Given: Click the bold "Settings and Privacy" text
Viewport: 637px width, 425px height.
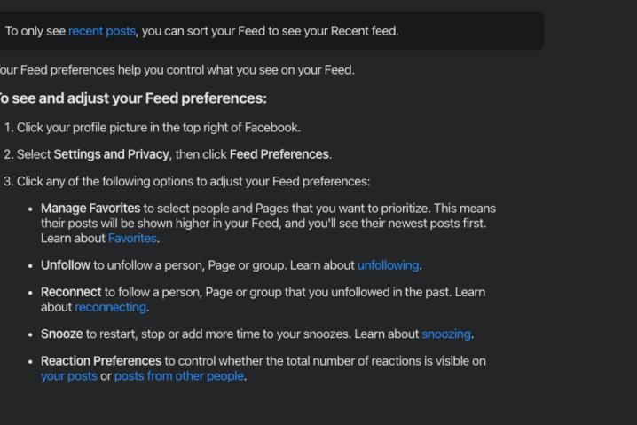Looking at the screenshot, I should pyautogui.click(x=112, y=154).
